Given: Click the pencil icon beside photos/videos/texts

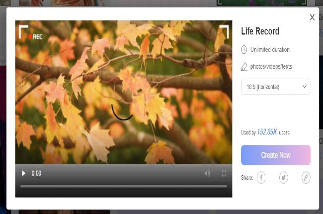Looking at the screenshot, I should coord(244,67).
